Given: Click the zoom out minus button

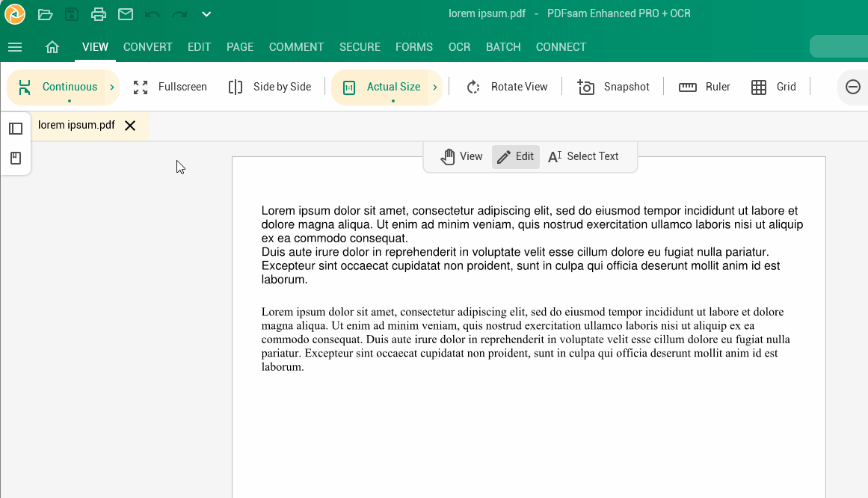Looking at the screenshot, I should (853, 87).
